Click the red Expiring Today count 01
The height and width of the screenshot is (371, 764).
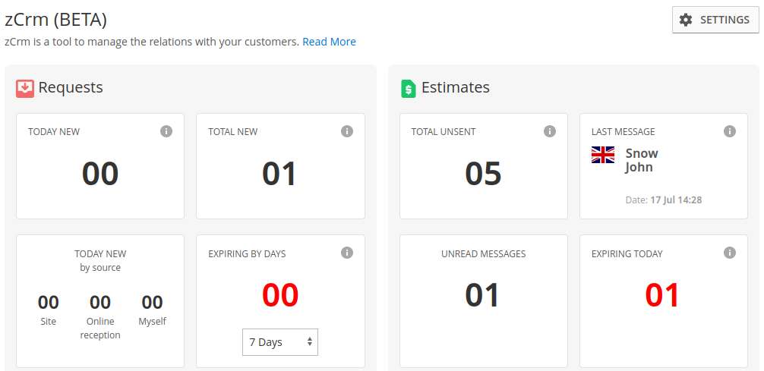[662, 295]
